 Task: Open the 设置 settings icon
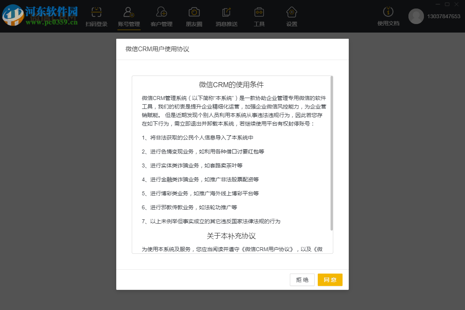[x=291, y=16]
